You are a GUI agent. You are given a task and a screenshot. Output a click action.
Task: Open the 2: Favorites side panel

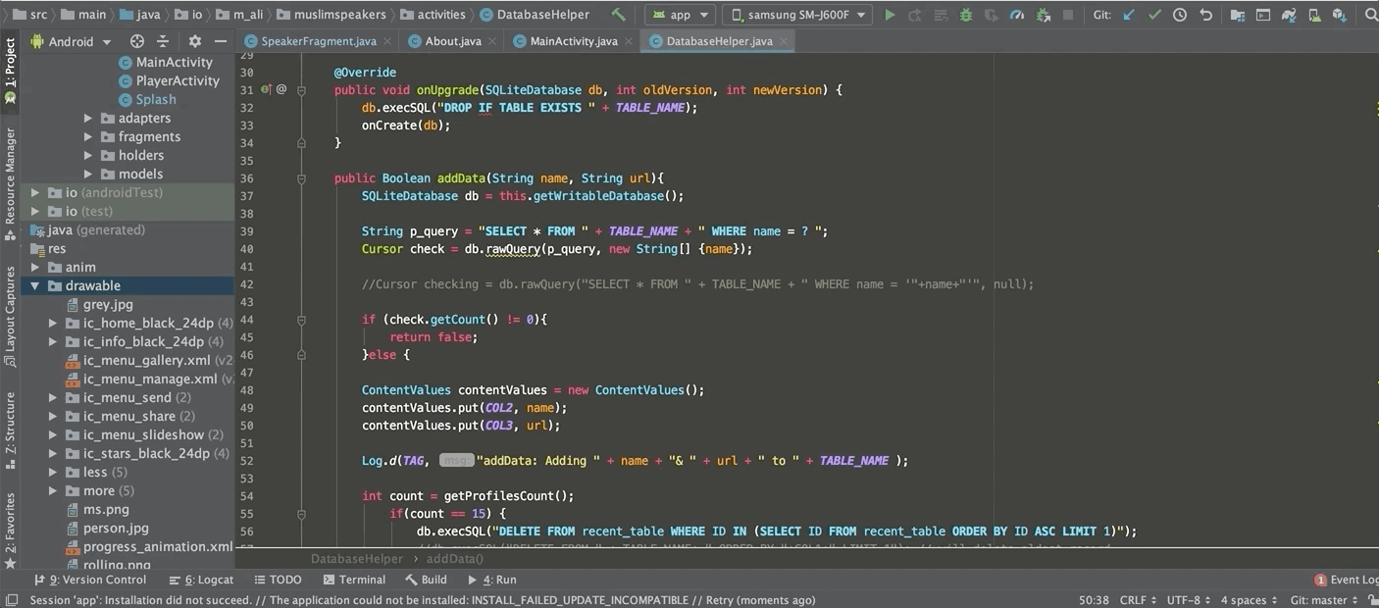(10, 530)
